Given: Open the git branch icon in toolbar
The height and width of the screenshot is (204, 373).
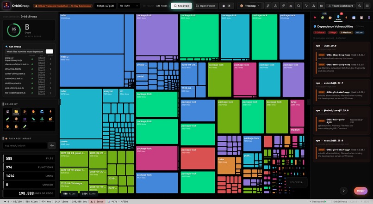Looking at the screenshot, I should pyautogui.click(x=268, y=6).
